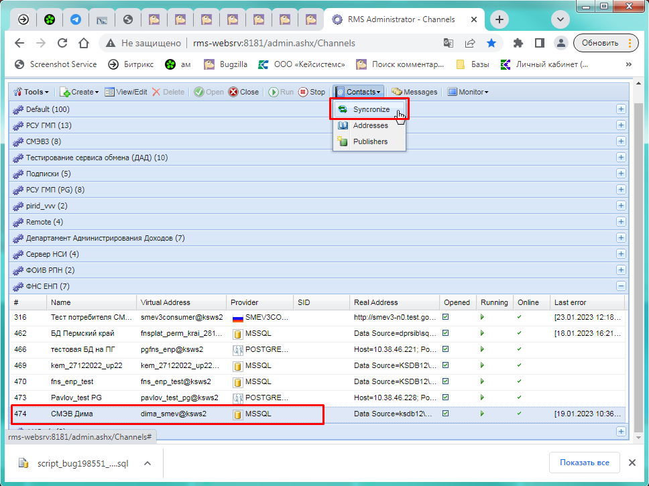Image resolution: width=649 pixels, height=486 pixels.
Task: Open the Messages toolbar button
Action: click(x=414, y=92)
